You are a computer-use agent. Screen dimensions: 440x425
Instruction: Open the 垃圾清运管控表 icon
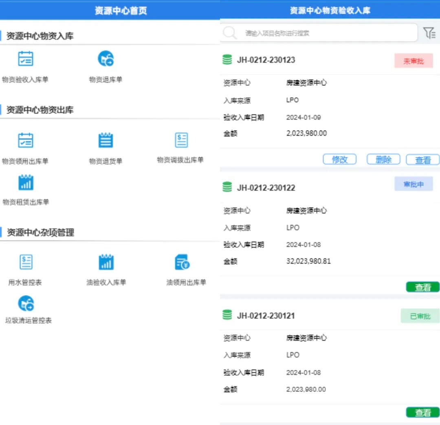pyautogui.click(x=26, y=303)
